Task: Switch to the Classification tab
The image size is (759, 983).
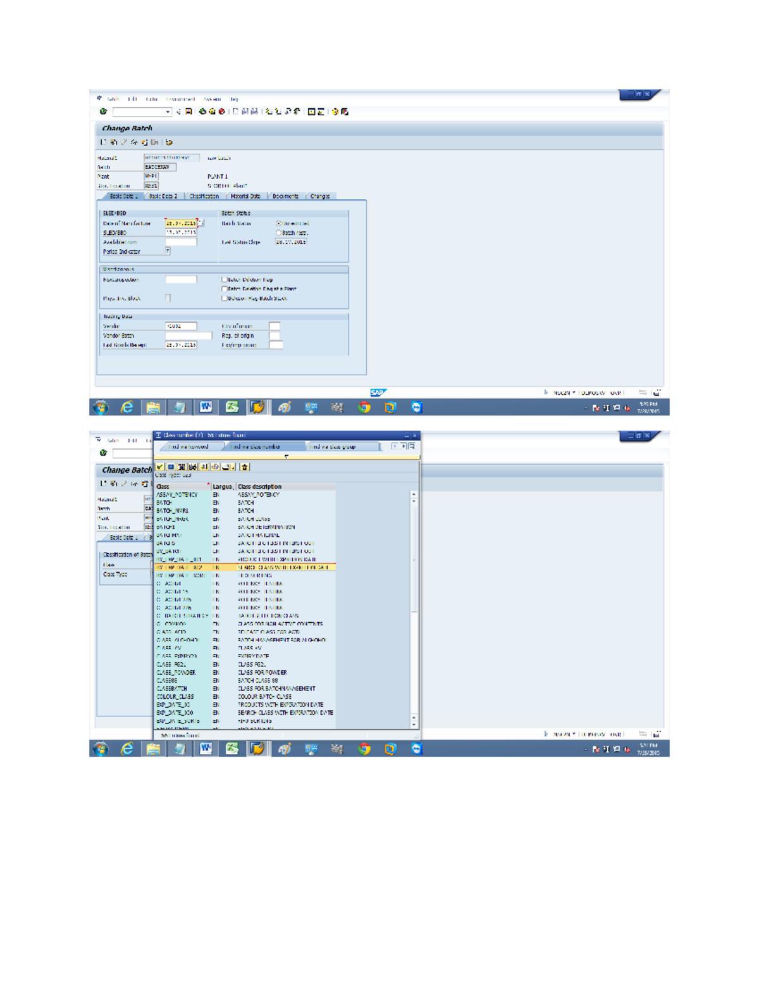Action: point(204,196)
